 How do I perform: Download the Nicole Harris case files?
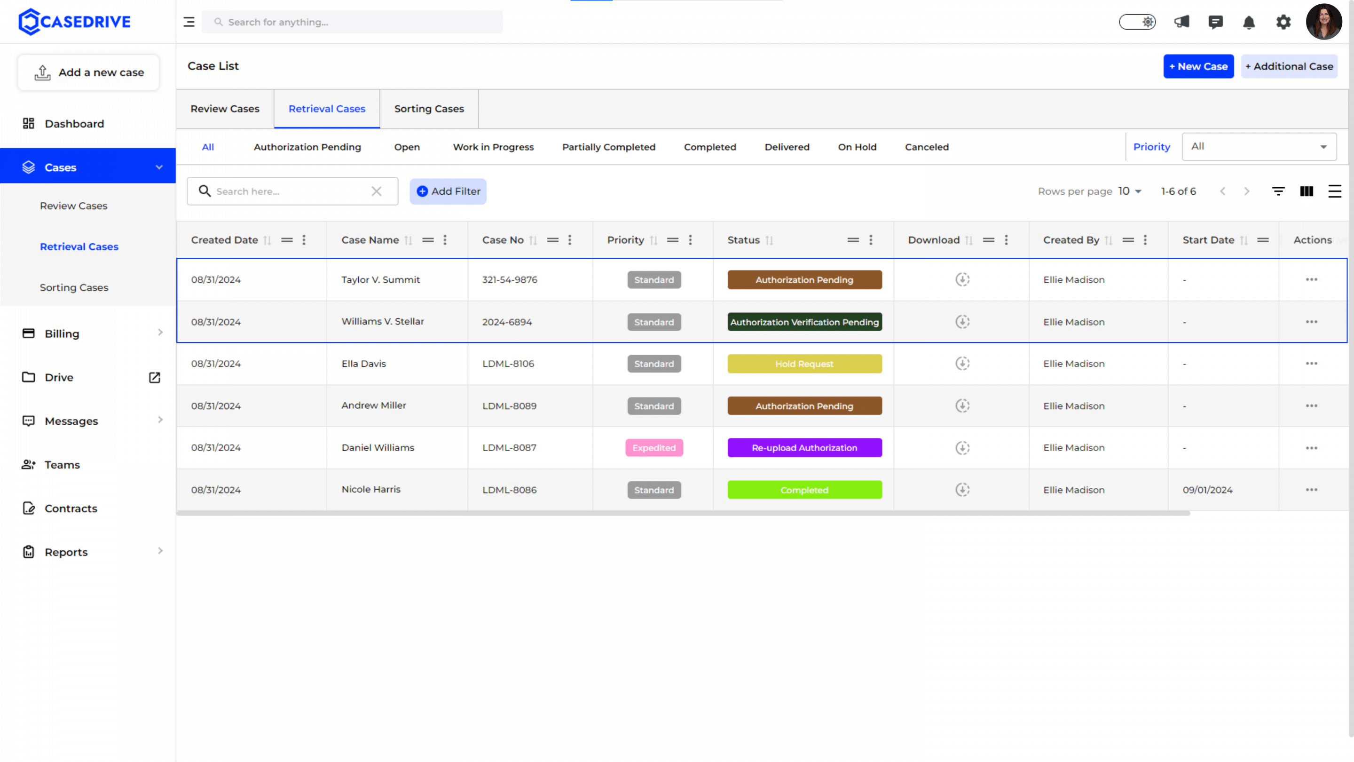click(962, 490)
